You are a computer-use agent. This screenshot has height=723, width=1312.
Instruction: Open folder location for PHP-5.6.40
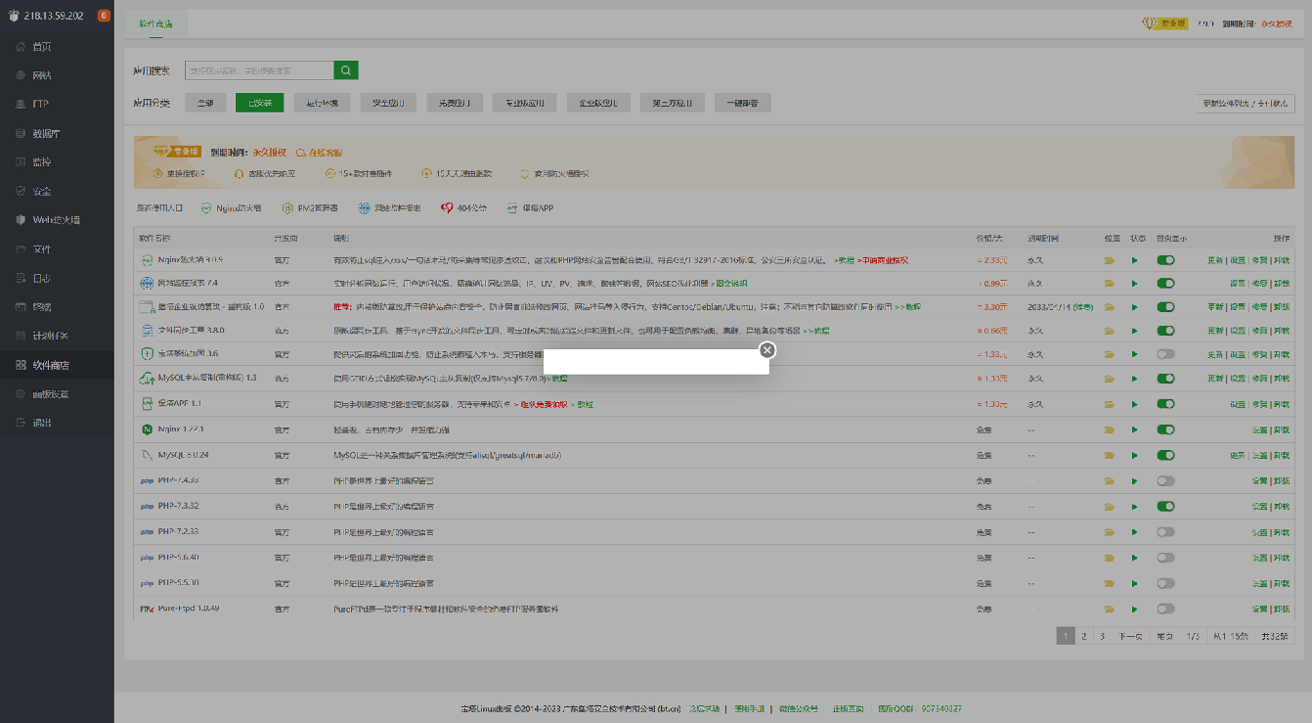point(1110,558)
